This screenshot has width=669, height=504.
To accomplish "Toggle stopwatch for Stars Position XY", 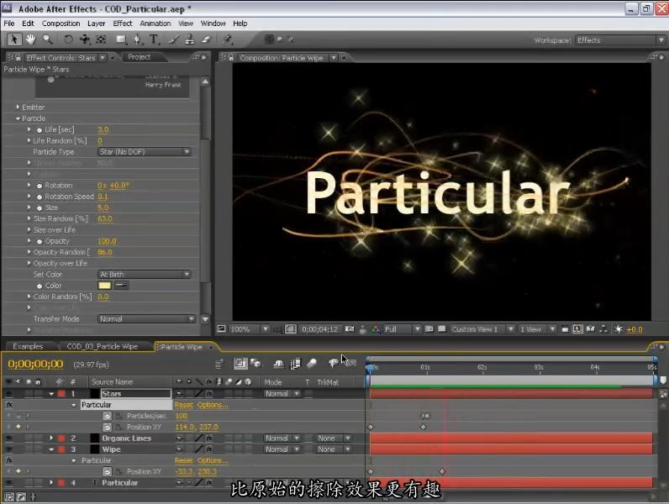I will 107,427.
